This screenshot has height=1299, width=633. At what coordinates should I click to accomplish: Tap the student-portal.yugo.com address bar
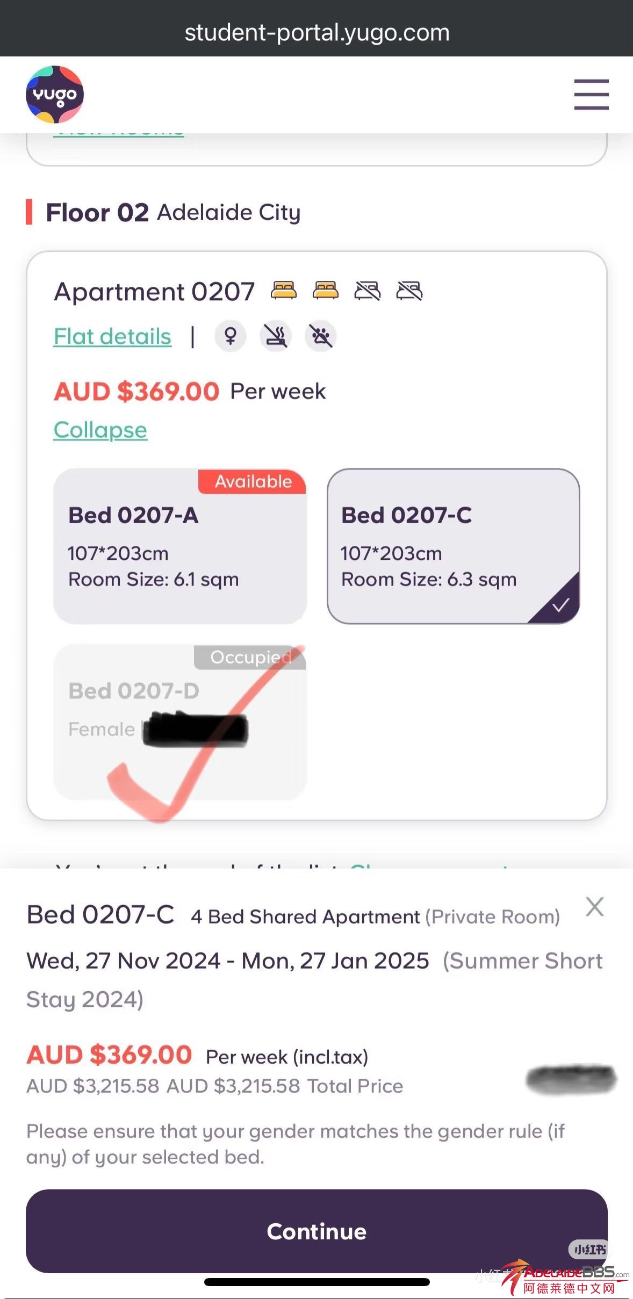click(x=316, y=33)
